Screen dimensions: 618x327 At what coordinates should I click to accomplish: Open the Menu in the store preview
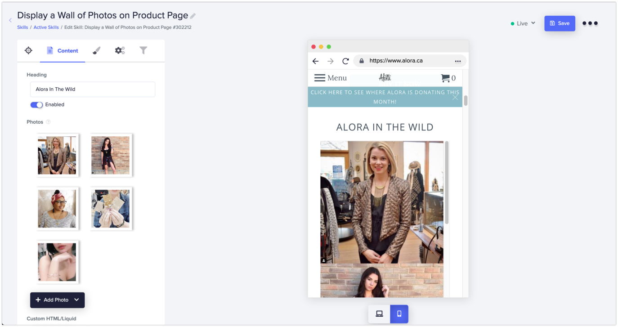coord(331,77)
